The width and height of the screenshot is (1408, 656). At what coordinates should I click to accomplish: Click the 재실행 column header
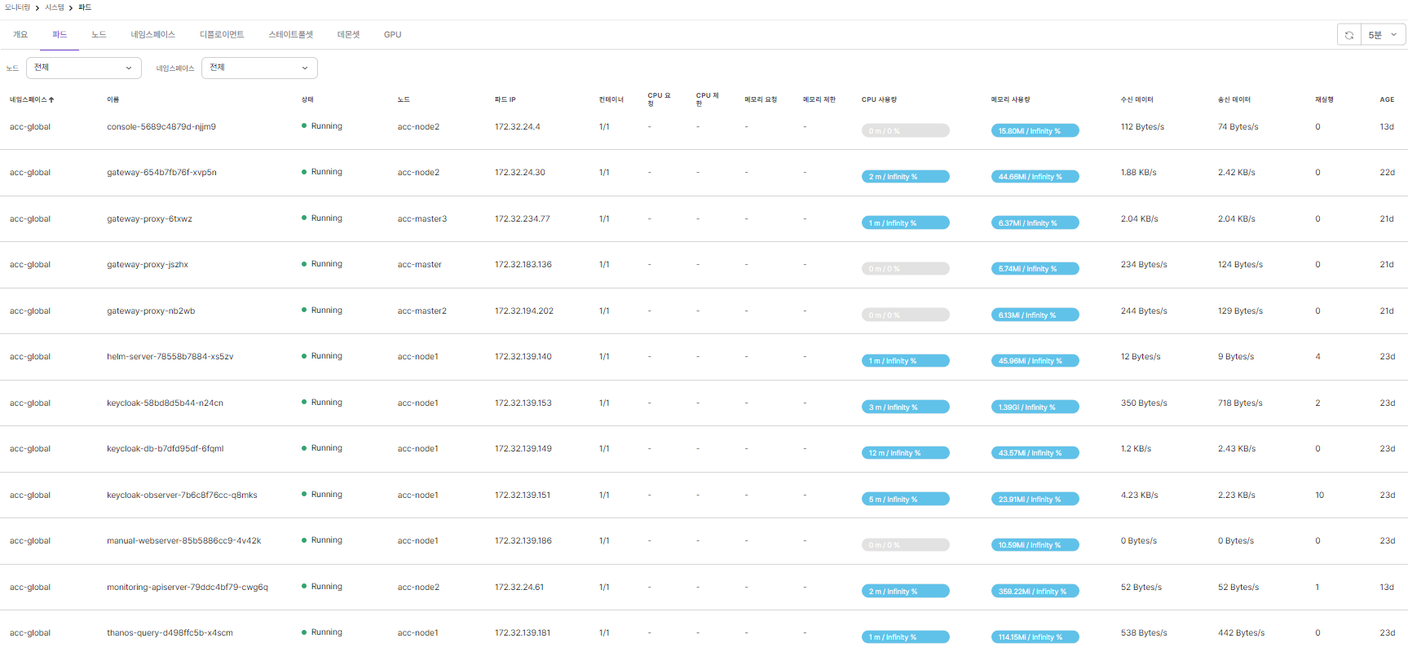[1324, 99]
